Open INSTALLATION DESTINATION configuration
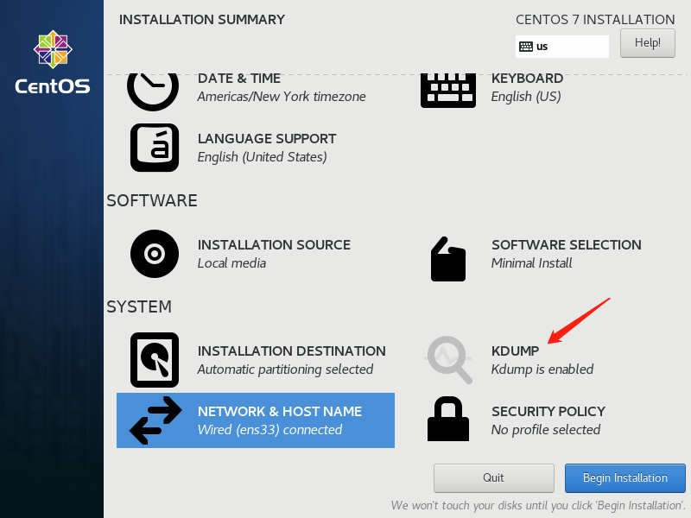Viewport: 691px width, 518px height. coord(291,351)
